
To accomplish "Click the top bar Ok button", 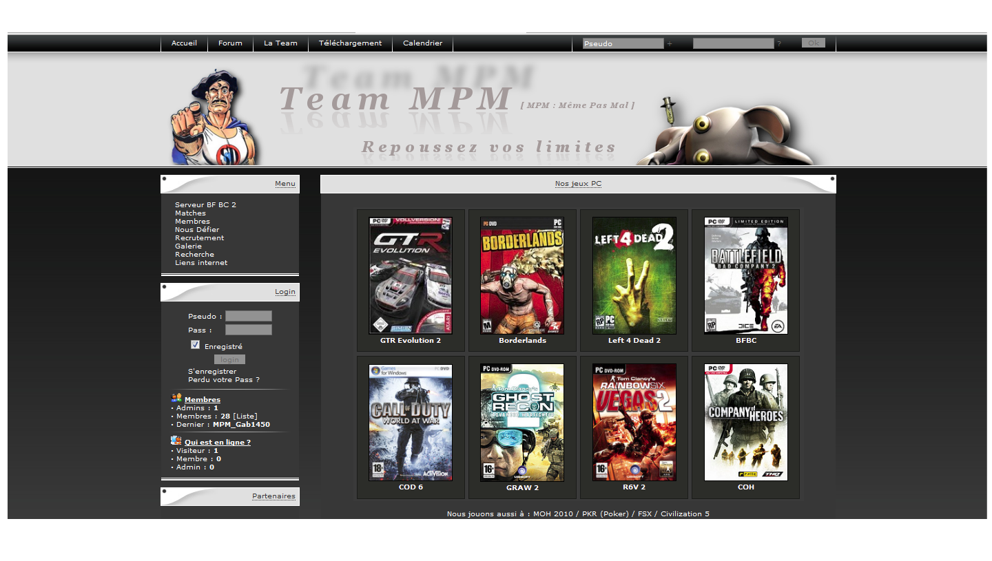I will click(x=813, y=43).
